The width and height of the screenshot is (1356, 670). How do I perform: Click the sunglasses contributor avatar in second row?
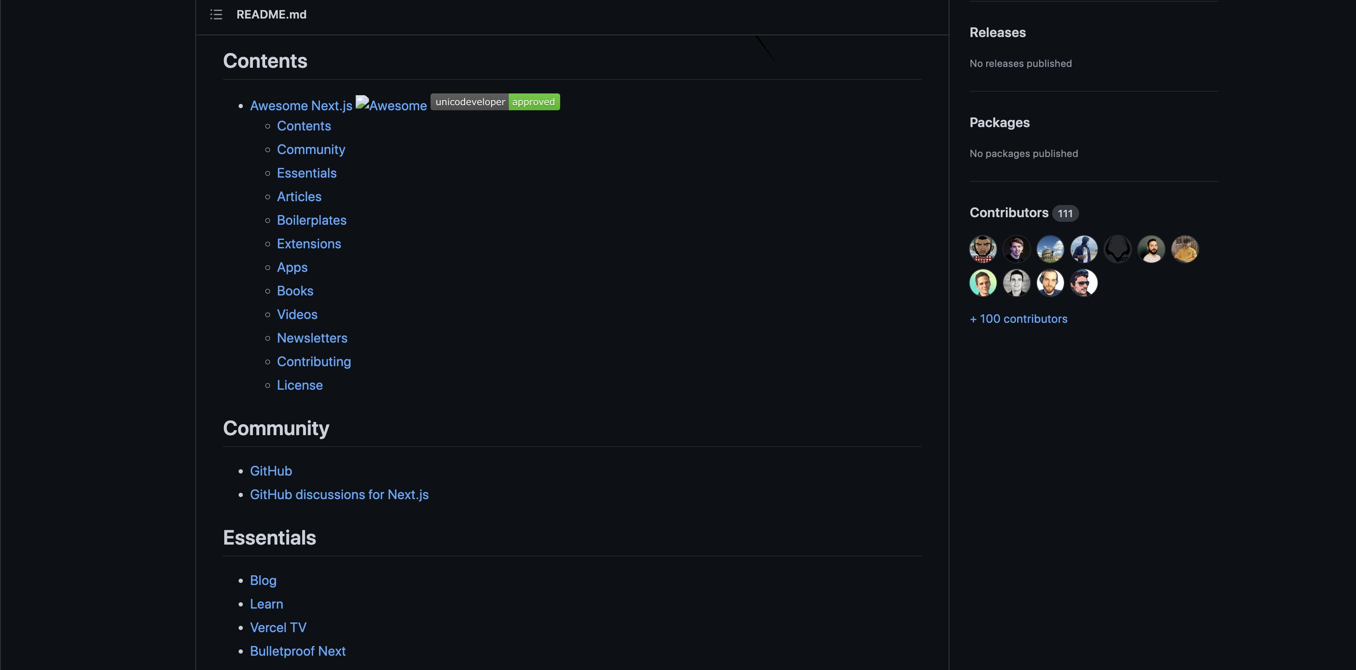tap(1084, 283)
